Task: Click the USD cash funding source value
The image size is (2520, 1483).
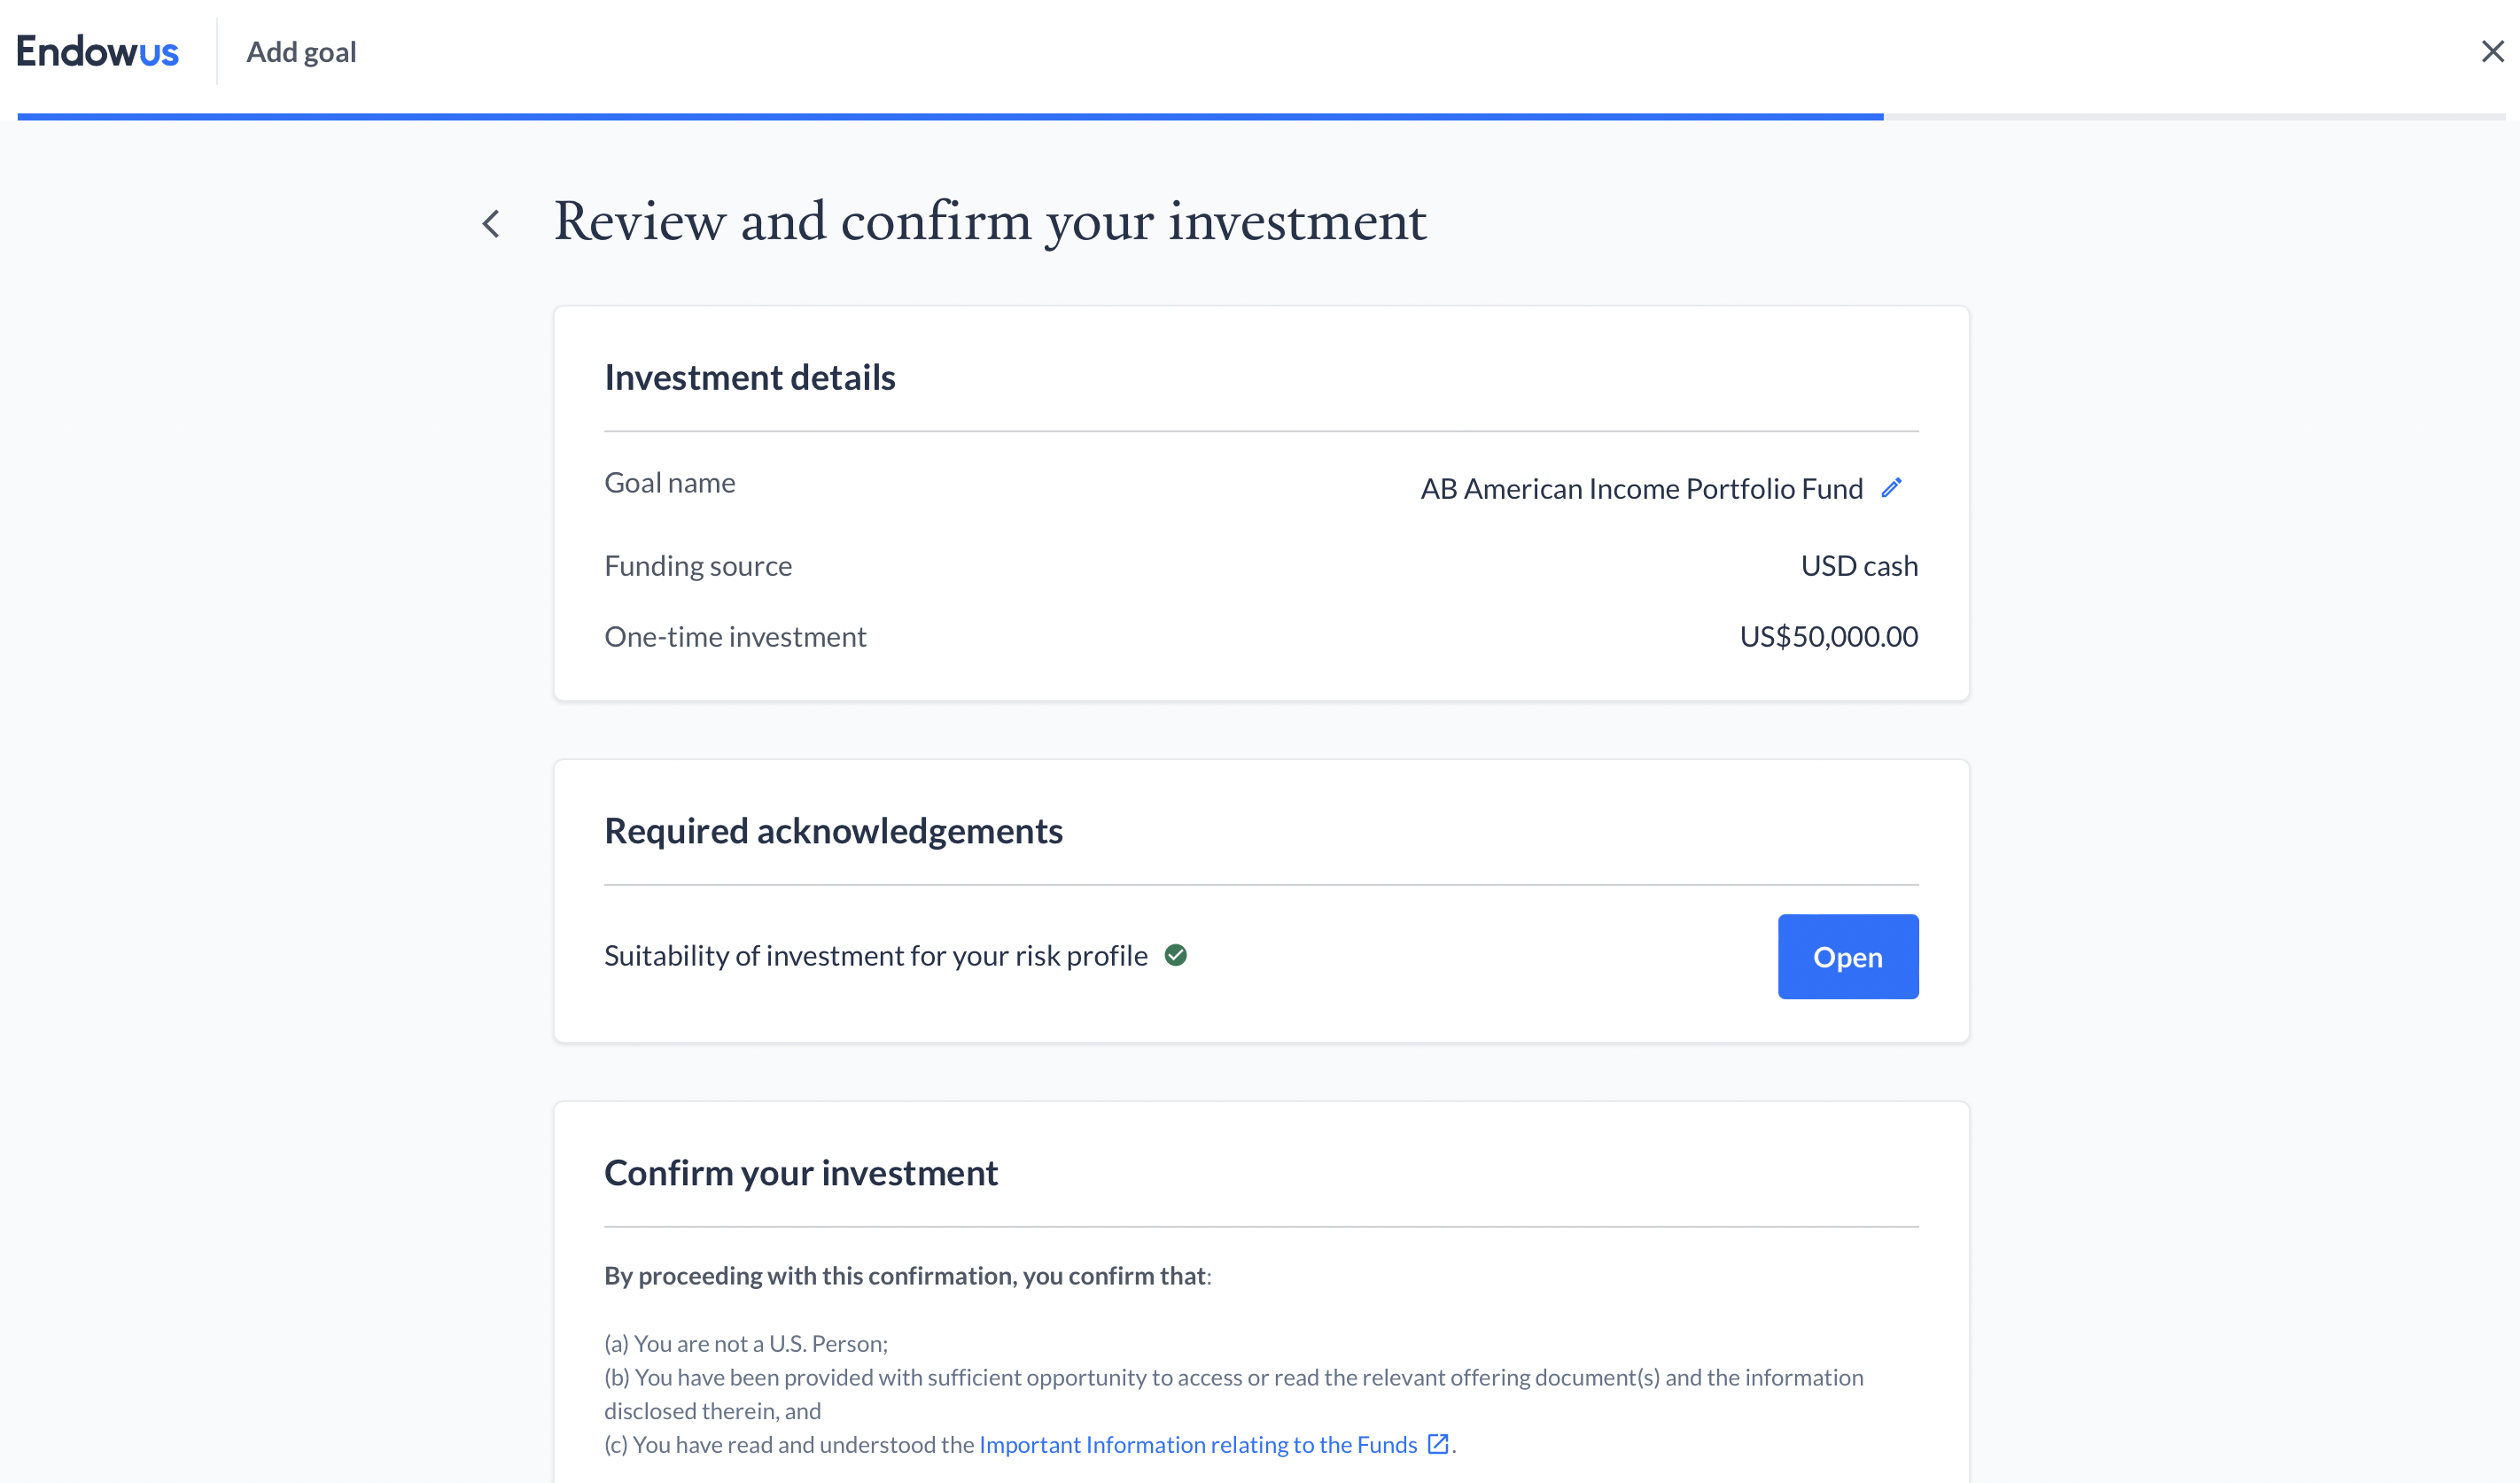Action: 1859,566
